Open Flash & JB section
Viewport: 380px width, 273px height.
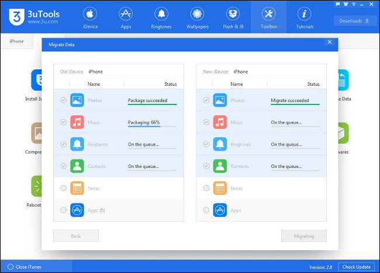tap(233, 17)
